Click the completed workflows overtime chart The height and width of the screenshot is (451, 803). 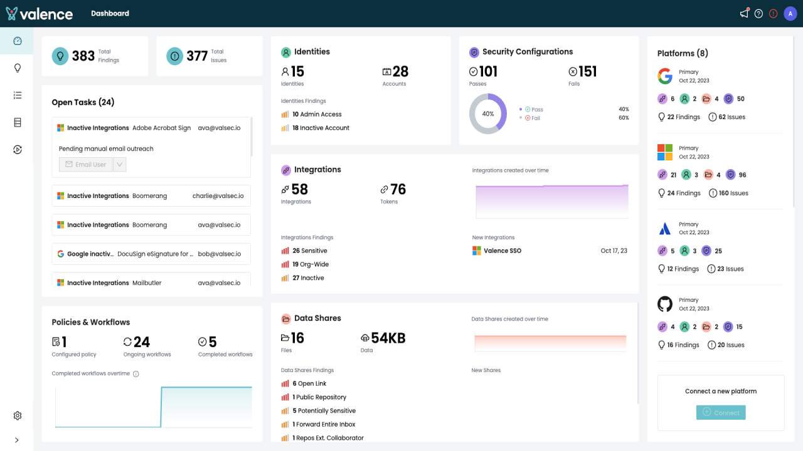pyautogui.click(x=154, y=407)
